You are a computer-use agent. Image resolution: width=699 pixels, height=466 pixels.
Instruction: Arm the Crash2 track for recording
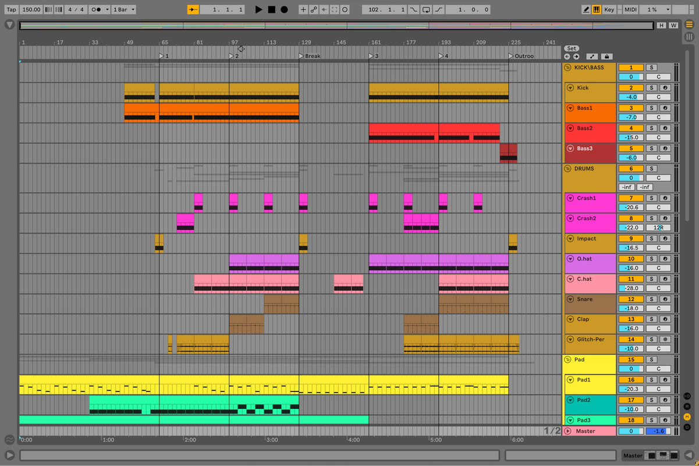click(665, 218)
